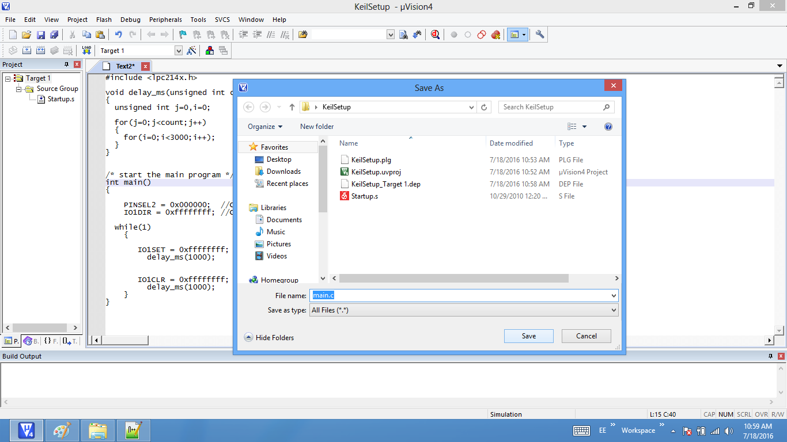
Task: Expand the Organize dropdown menu
Action: pyautogui.click(x=265, y=127)
